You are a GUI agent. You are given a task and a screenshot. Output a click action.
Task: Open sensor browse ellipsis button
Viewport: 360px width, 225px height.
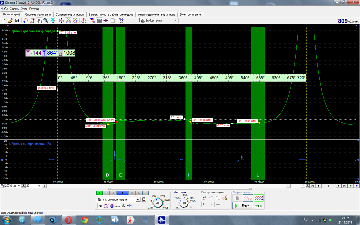point(138,199)
